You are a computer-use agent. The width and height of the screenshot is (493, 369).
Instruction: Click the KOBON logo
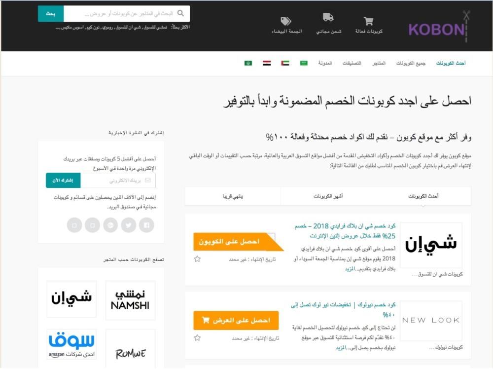point(439,27)
